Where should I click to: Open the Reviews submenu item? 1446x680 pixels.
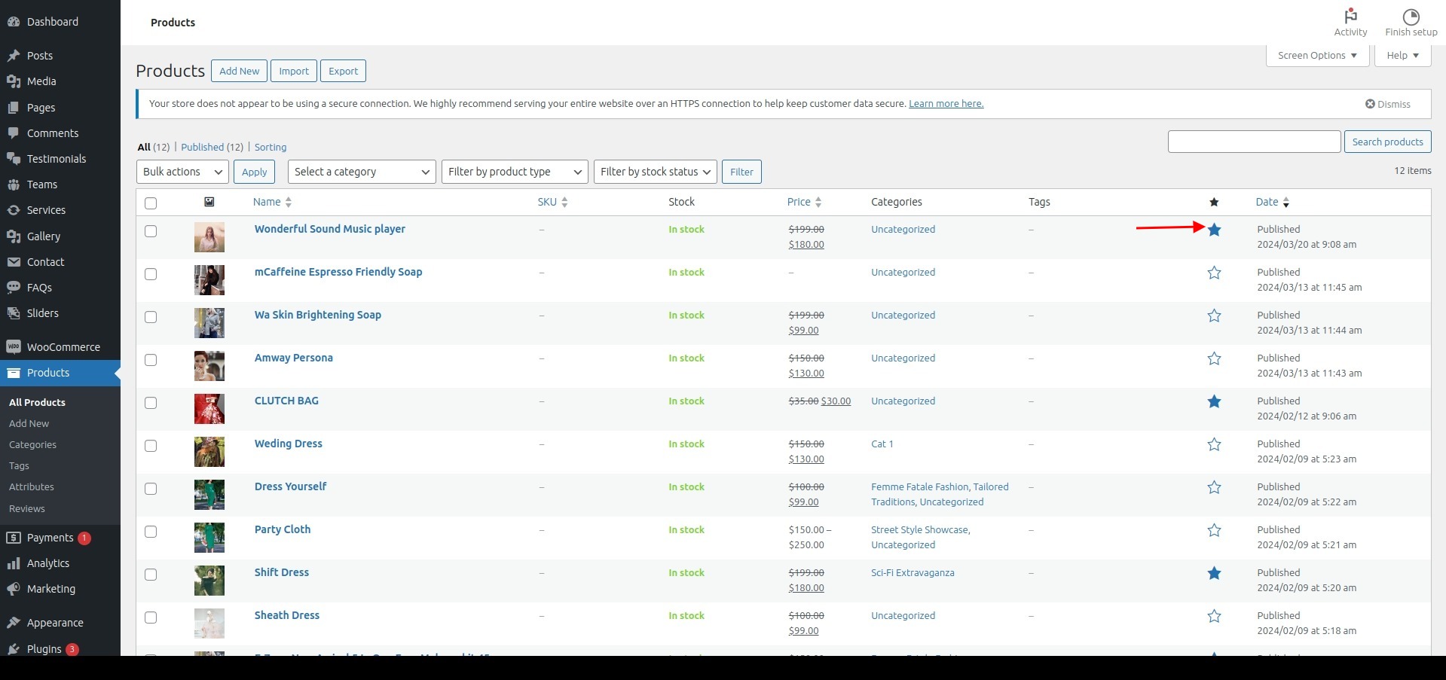coord(27,508)
